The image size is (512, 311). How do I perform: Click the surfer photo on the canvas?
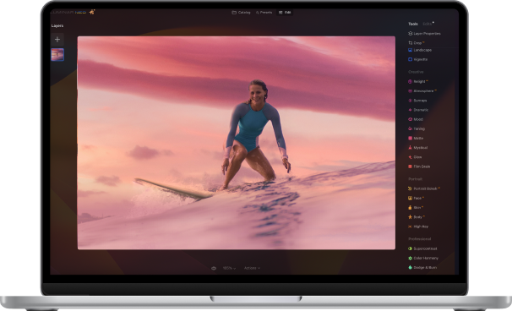click(x=236, y=143)
